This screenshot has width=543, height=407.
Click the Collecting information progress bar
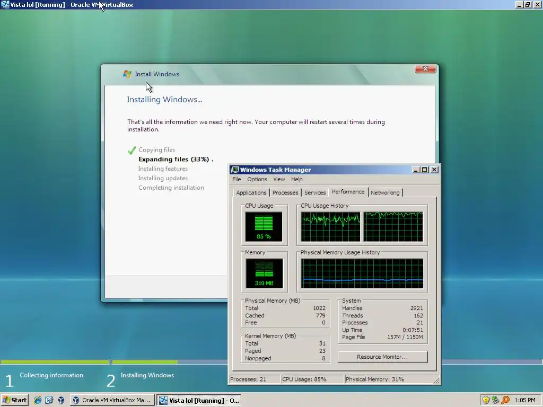pyautogui.click(x=55, y=362)
